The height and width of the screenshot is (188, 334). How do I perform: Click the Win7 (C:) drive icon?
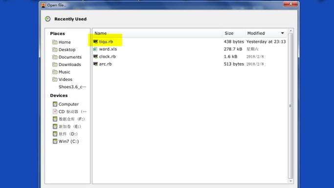[55, 141]
